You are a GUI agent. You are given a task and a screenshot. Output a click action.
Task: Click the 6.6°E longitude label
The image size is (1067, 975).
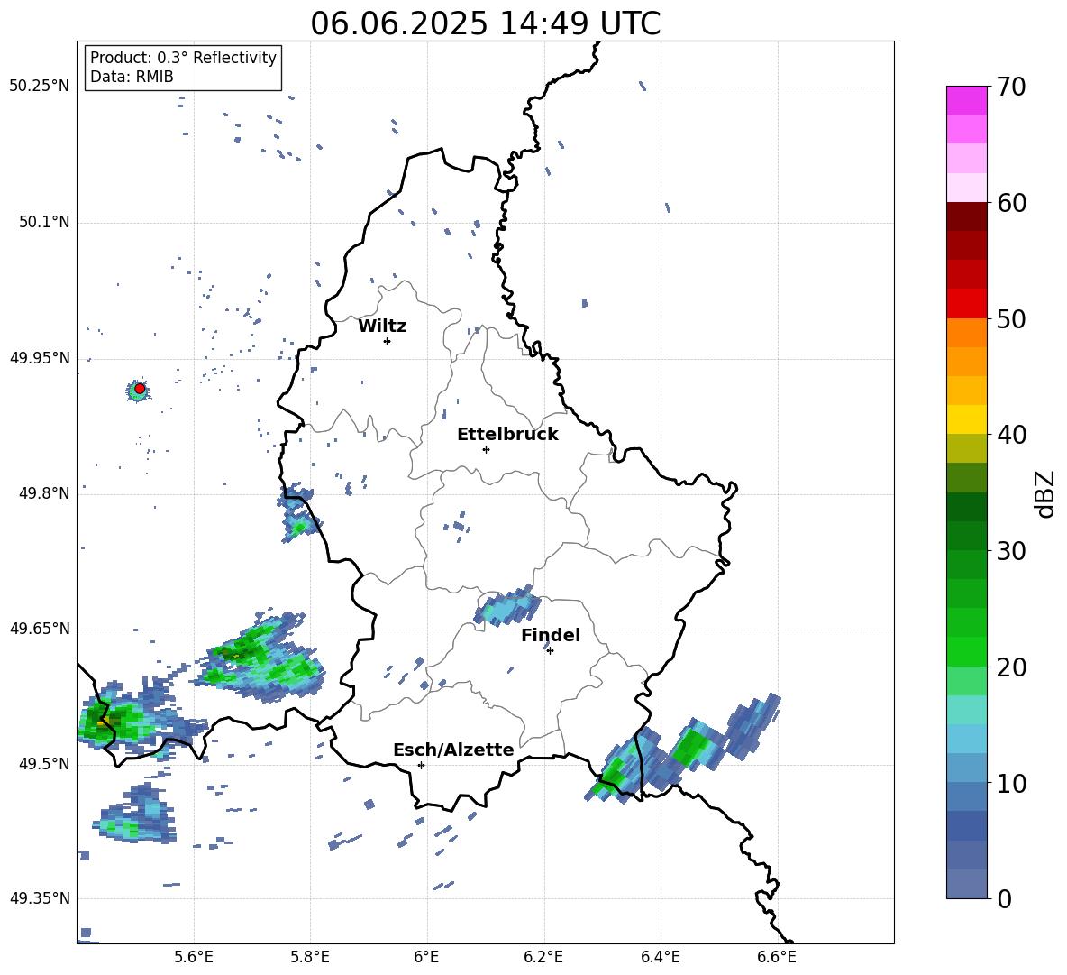click(x=777, y=958)
